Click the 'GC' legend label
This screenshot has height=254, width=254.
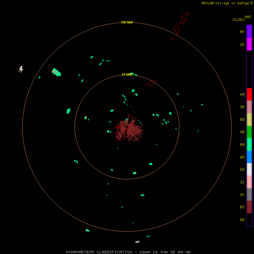242,194
